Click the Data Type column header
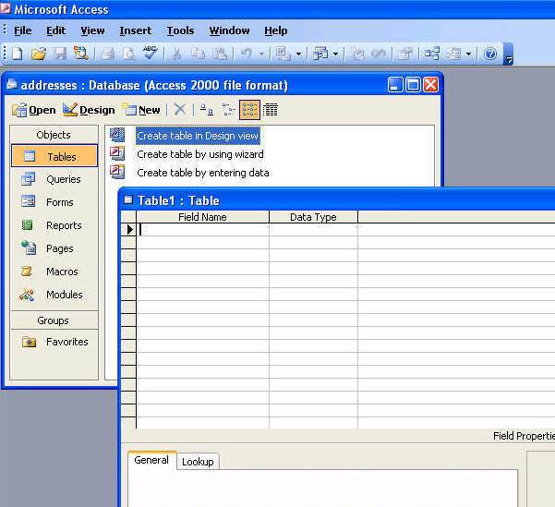Viewport: 555px width, 507px height. coord(313,217)
